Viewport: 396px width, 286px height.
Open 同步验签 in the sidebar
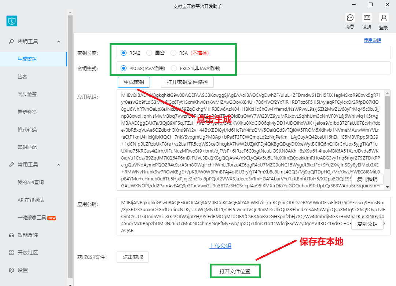point(27,94)
